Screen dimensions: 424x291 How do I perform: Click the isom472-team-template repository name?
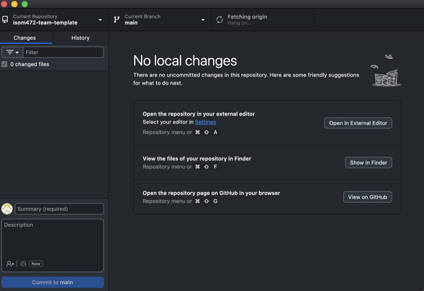tap(45, 23)
